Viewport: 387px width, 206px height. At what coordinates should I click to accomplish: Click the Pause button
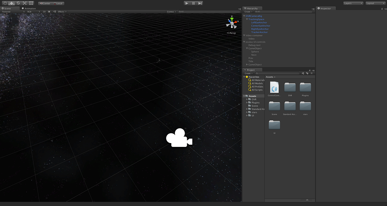(193, 3)
